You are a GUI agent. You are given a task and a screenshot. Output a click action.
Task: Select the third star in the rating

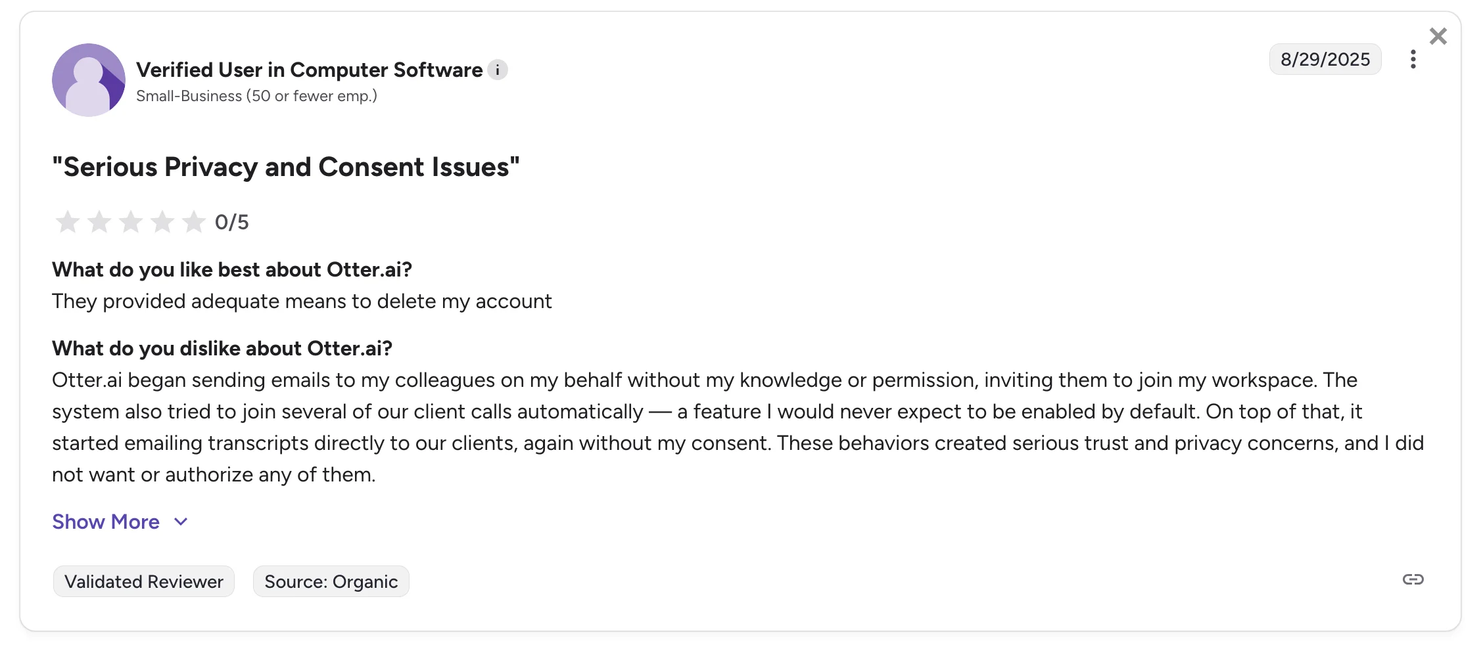tap(129, 222)
